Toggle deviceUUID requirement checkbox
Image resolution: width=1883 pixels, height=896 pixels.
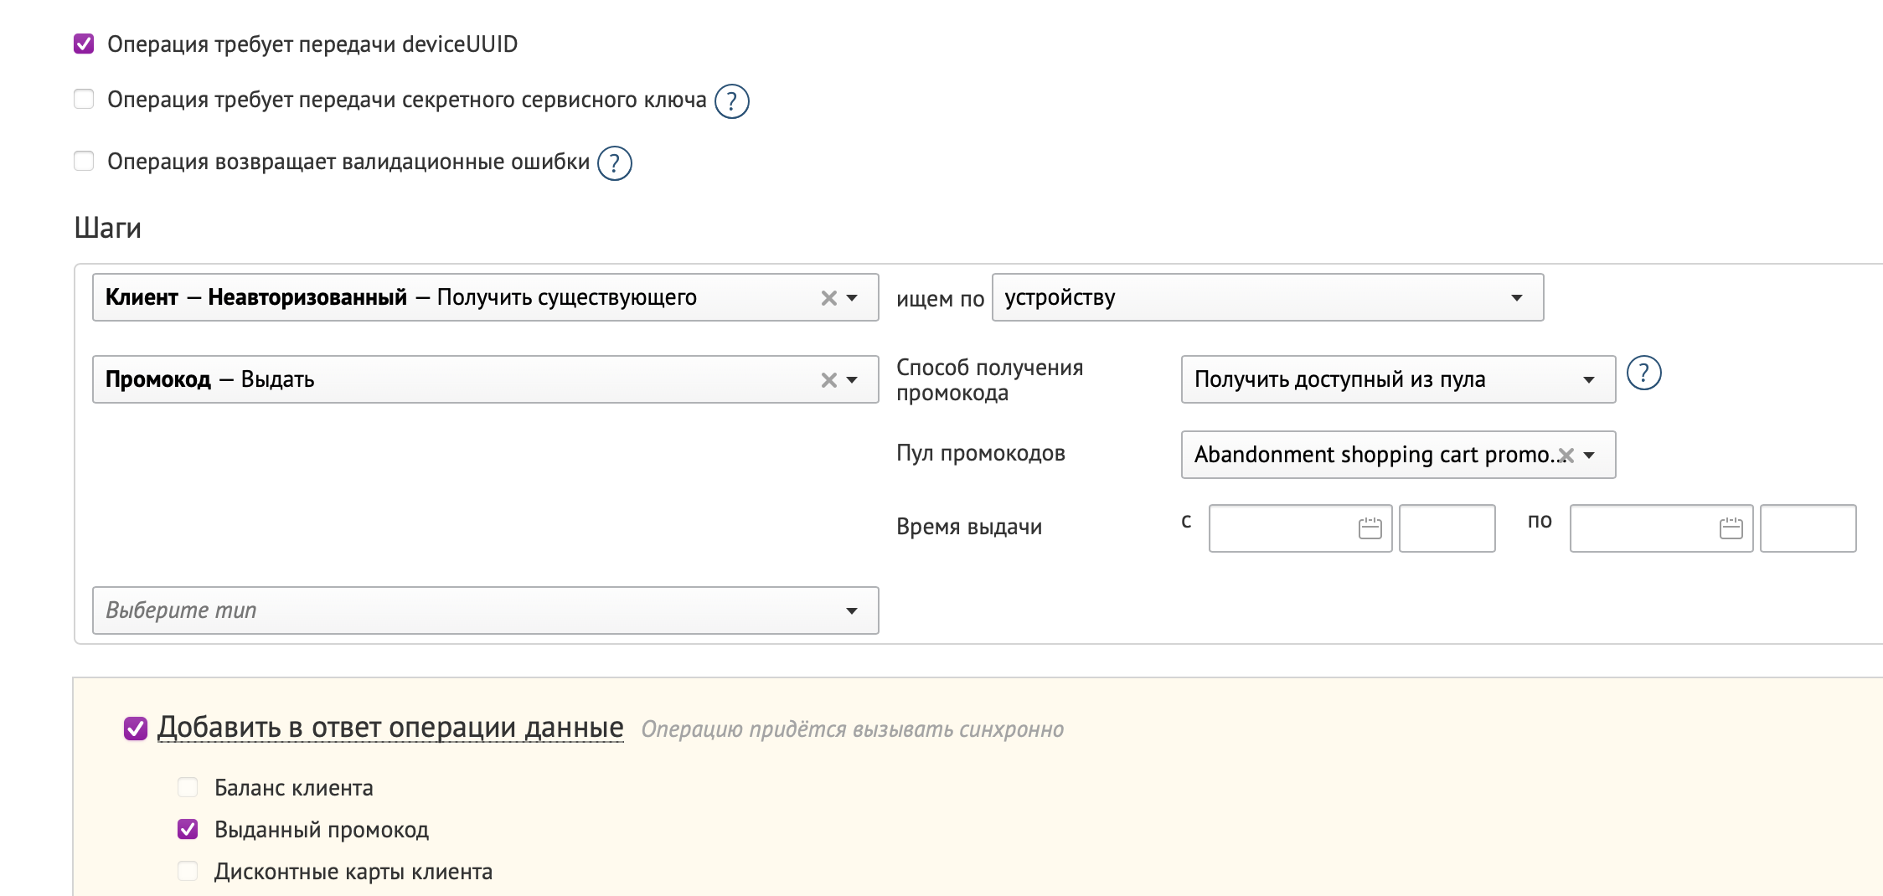click(84, 44)
